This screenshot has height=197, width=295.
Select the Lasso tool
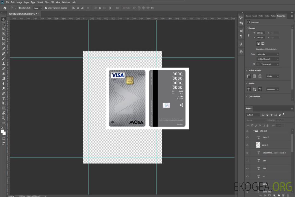coord(4,29)
